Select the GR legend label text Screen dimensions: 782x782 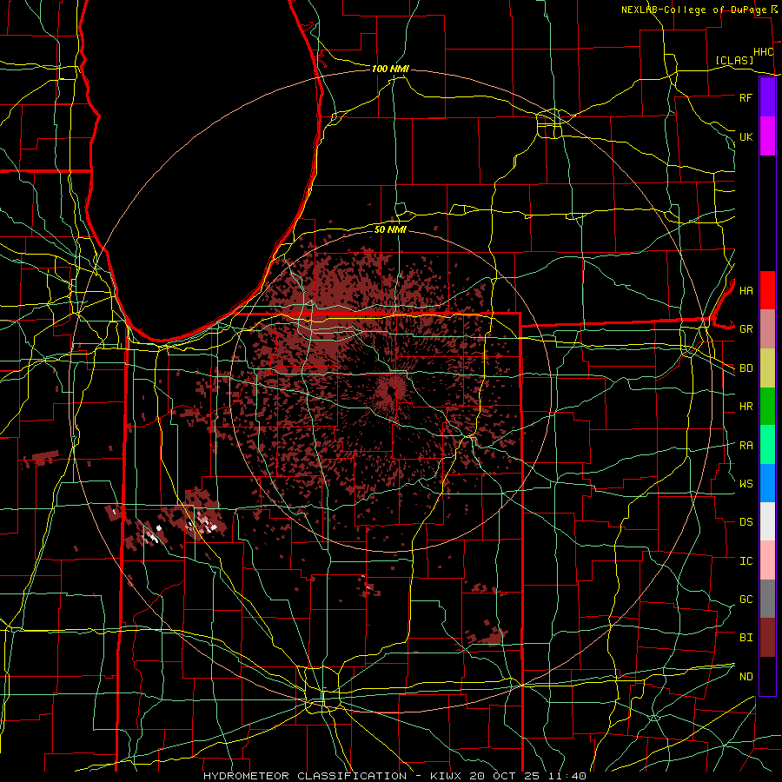746,329
